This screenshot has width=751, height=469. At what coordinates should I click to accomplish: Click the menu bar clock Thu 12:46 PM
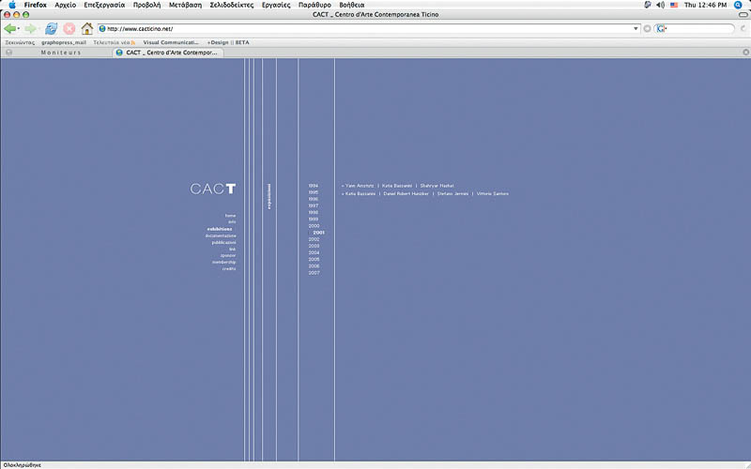coord(705,5)
